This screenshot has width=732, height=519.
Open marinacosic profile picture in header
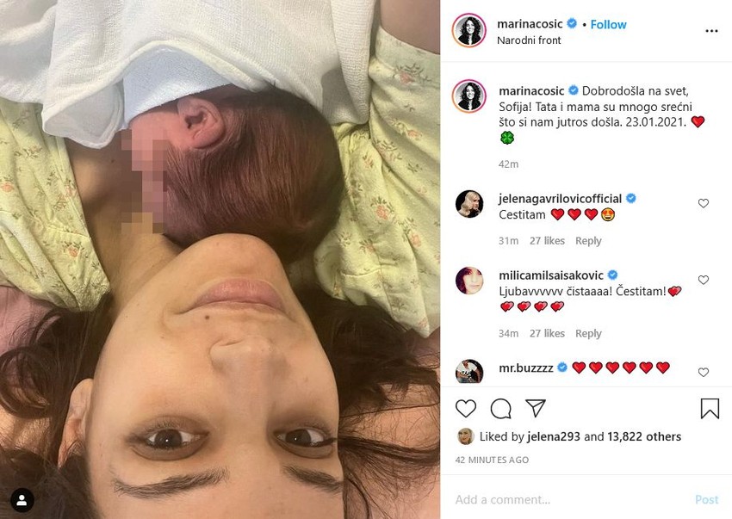click(x=469, y=31)
